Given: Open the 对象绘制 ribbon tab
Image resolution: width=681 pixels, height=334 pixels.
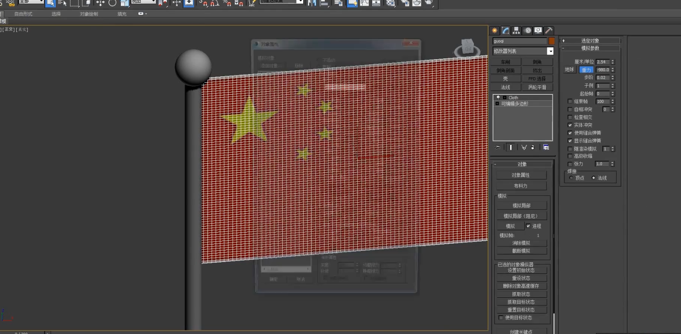Looking at the screenshot, I should (89, 14).
